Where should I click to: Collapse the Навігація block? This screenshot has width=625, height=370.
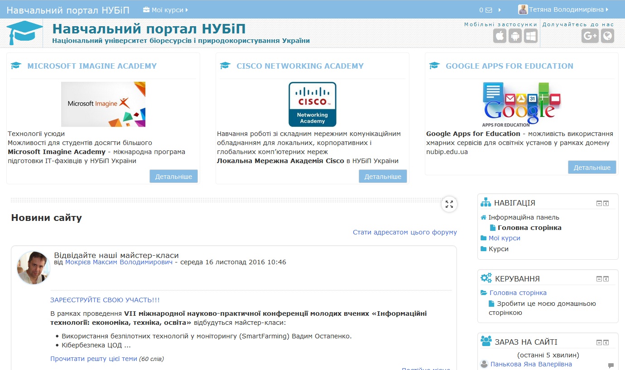point(599,204)
